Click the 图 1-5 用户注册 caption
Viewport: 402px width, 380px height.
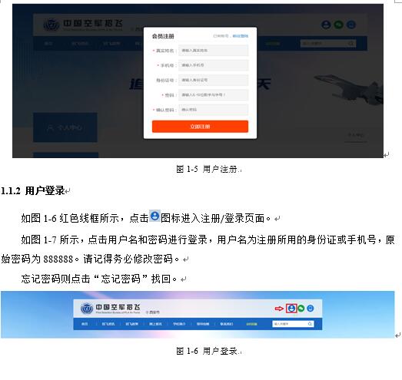[207, 169]
